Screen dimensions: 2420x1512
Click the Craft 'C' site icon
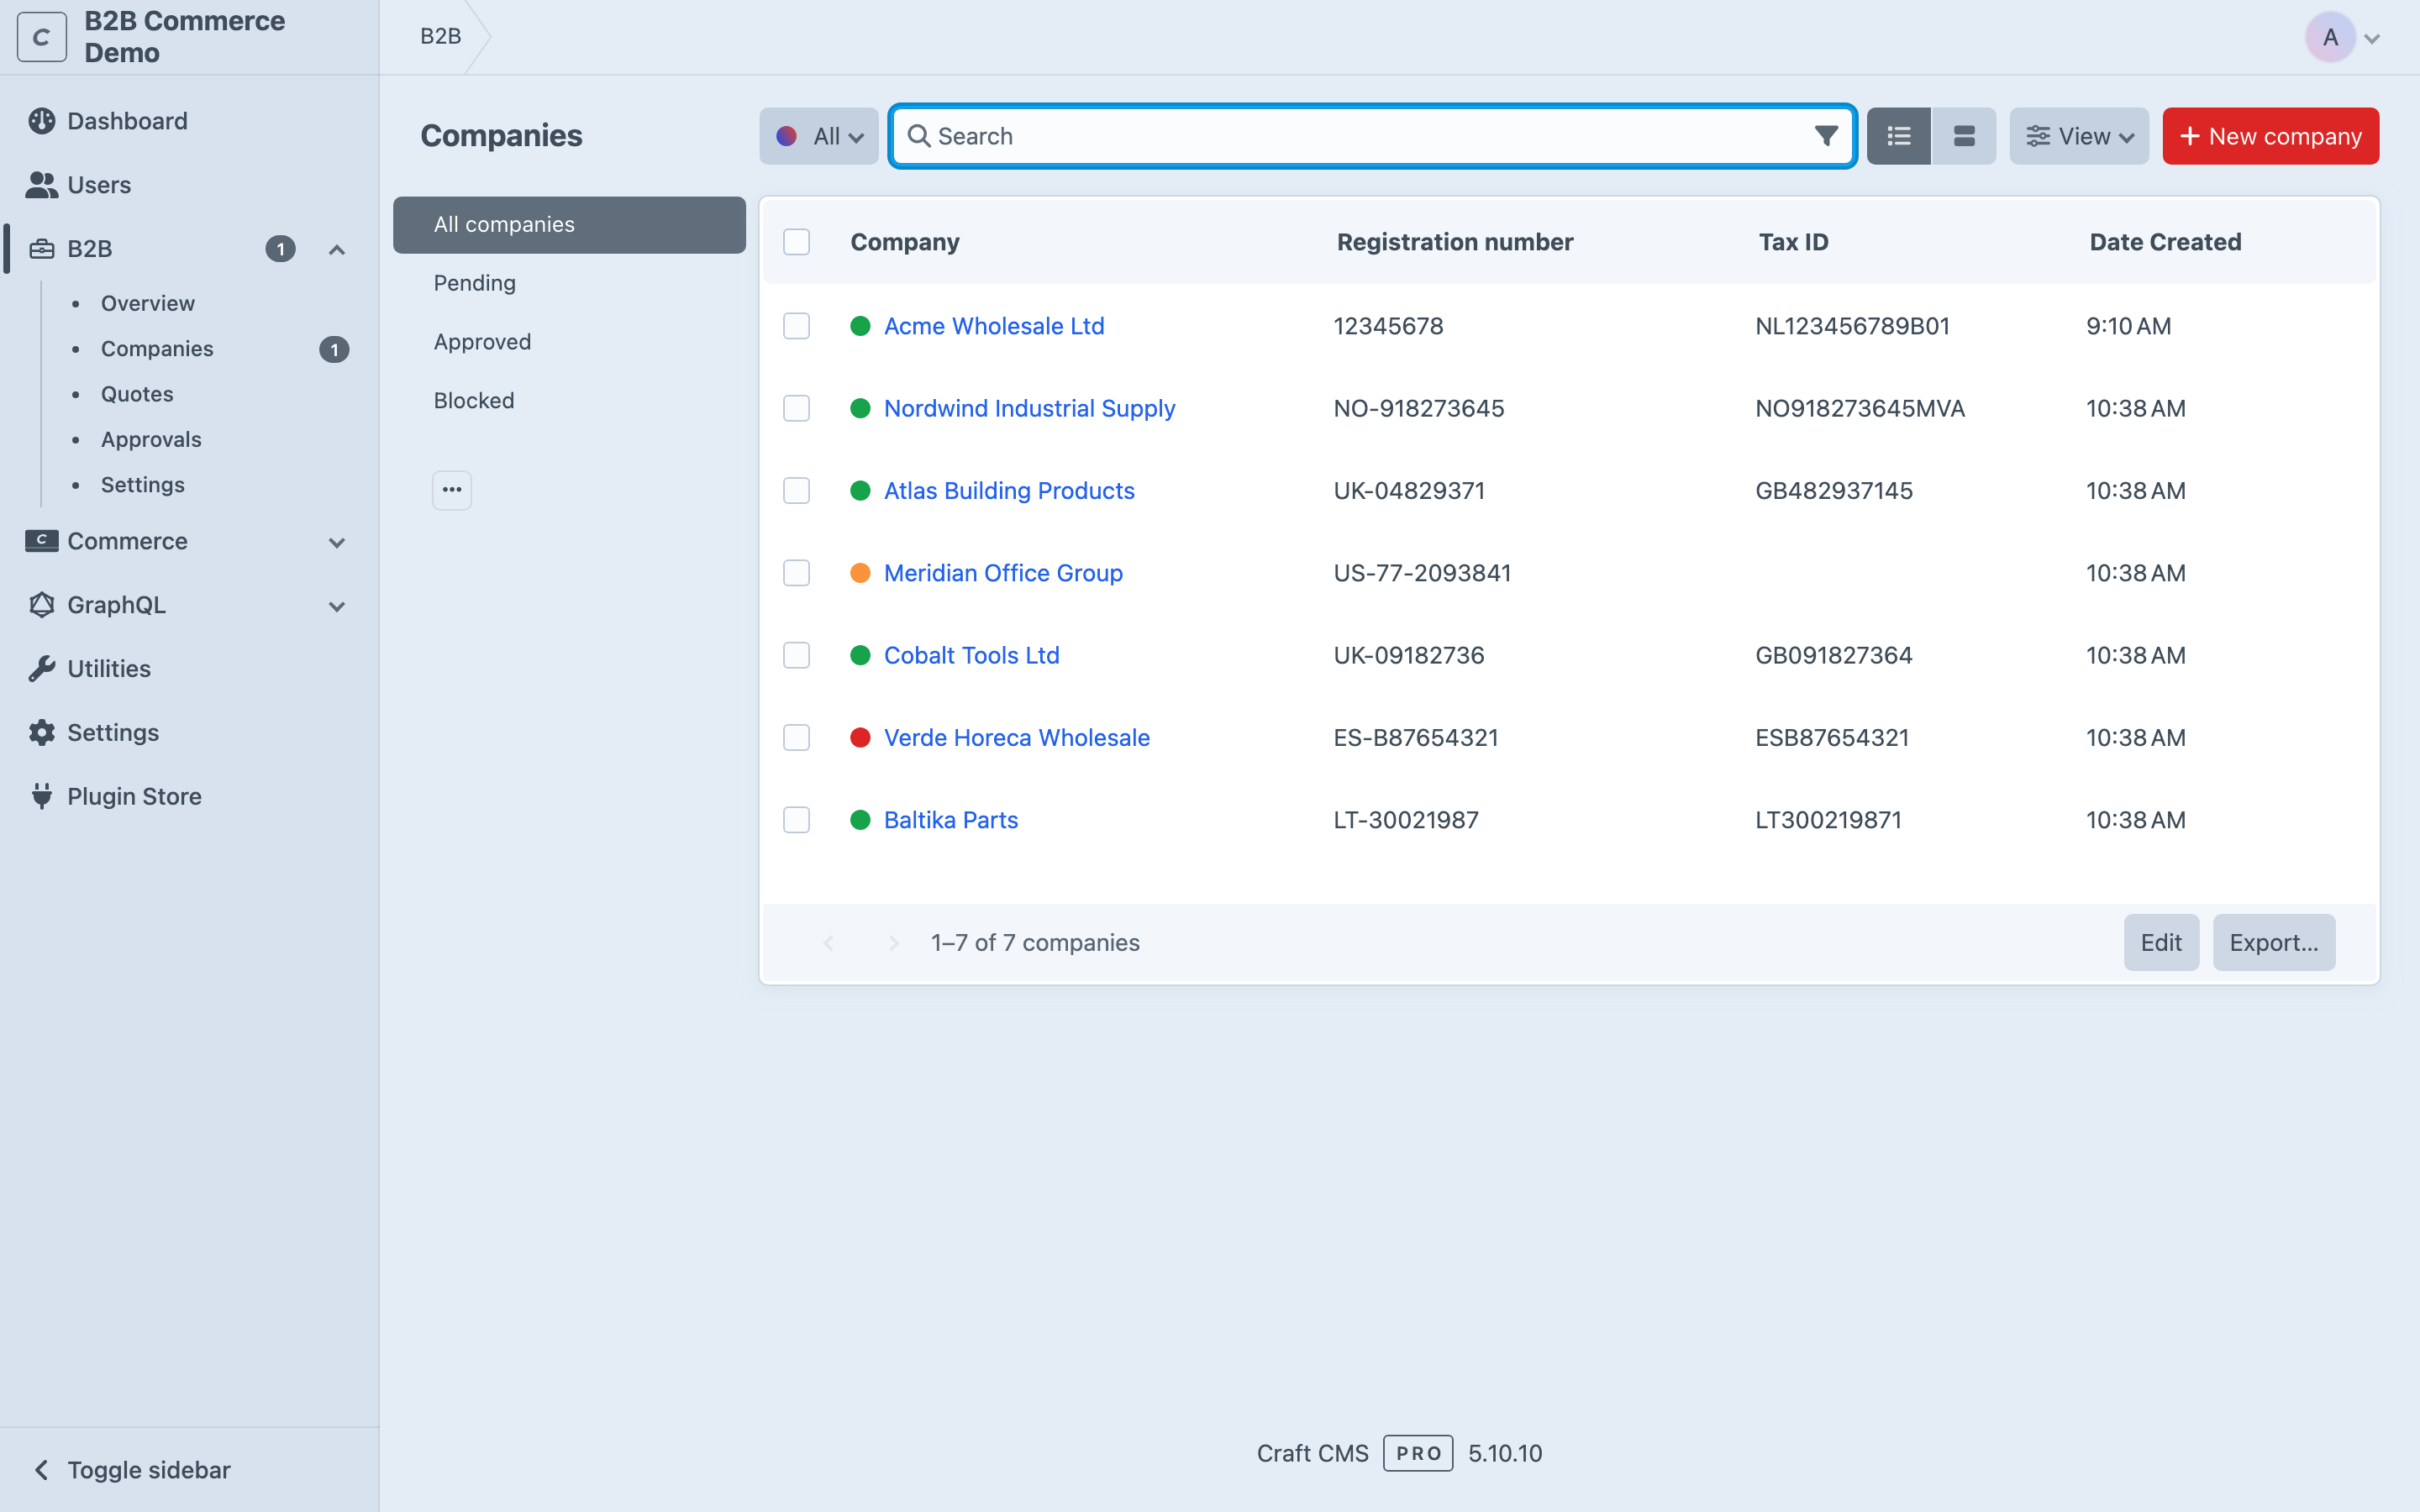[41, 37]
